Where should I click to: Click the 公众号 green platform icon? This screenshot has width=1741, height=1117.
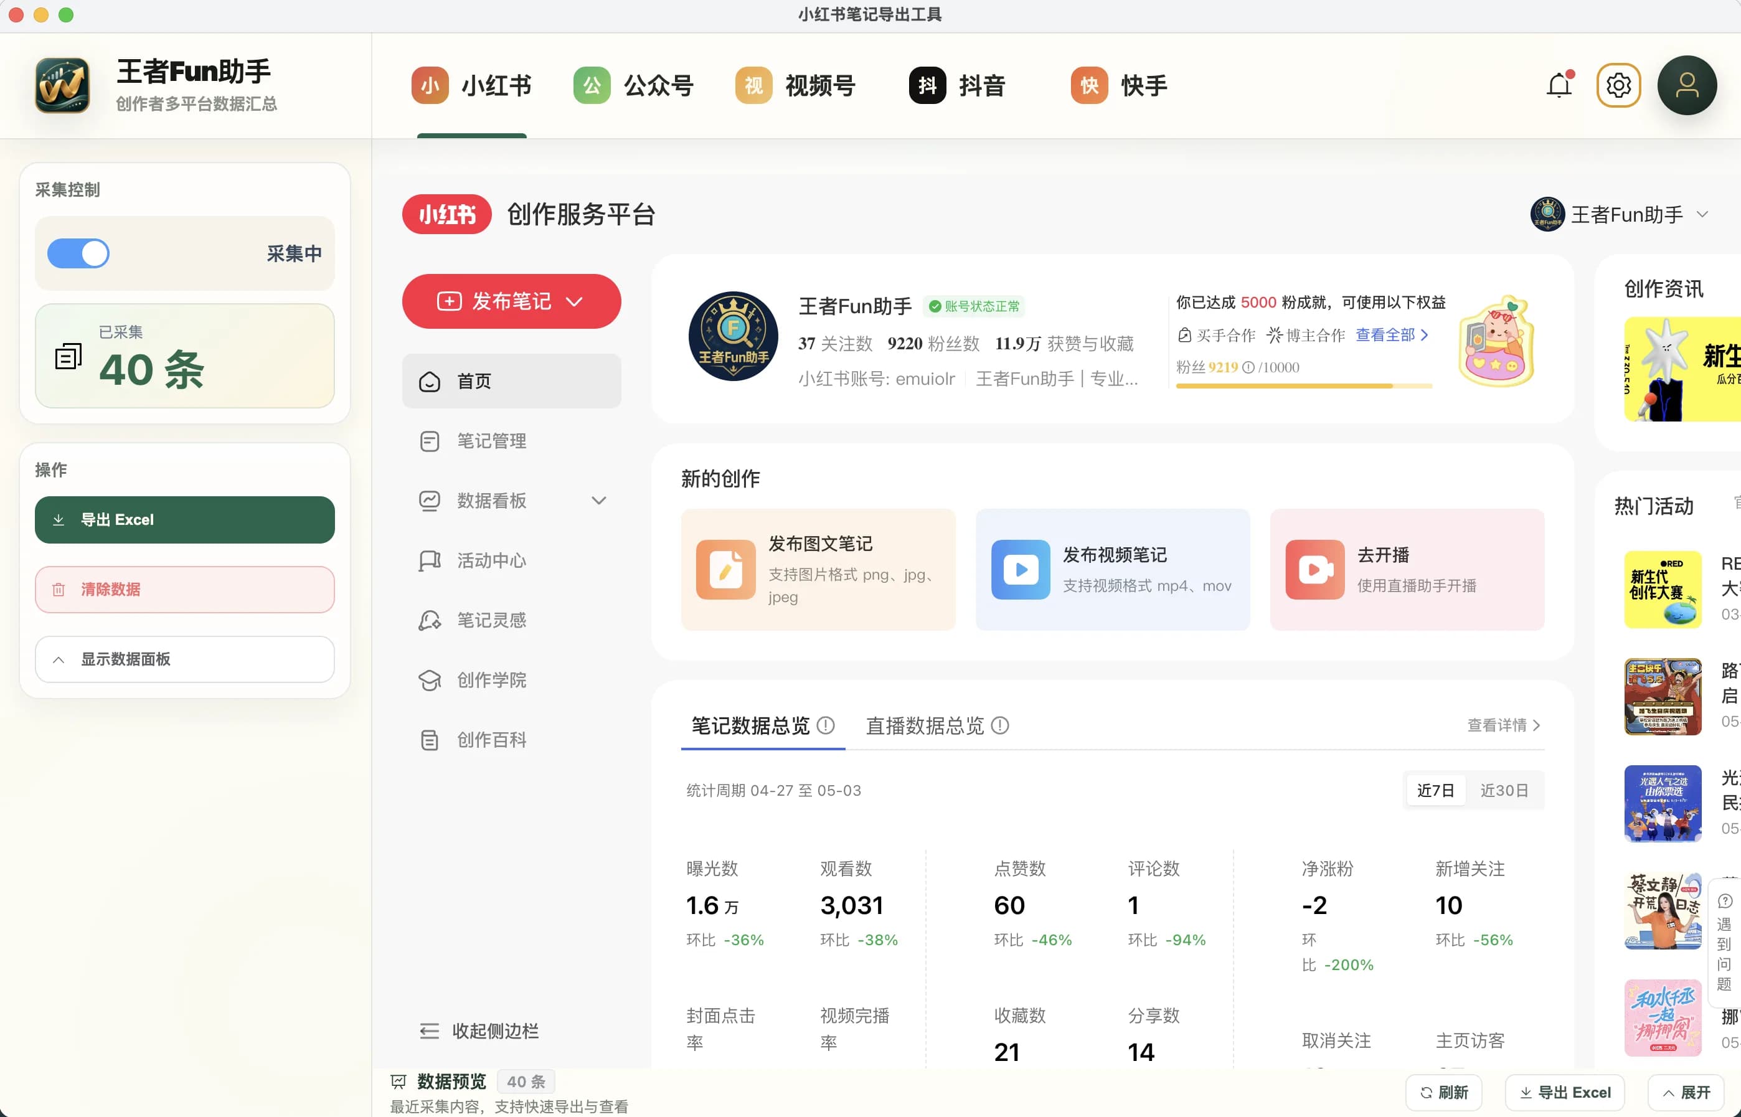click(x=592, y=85)
